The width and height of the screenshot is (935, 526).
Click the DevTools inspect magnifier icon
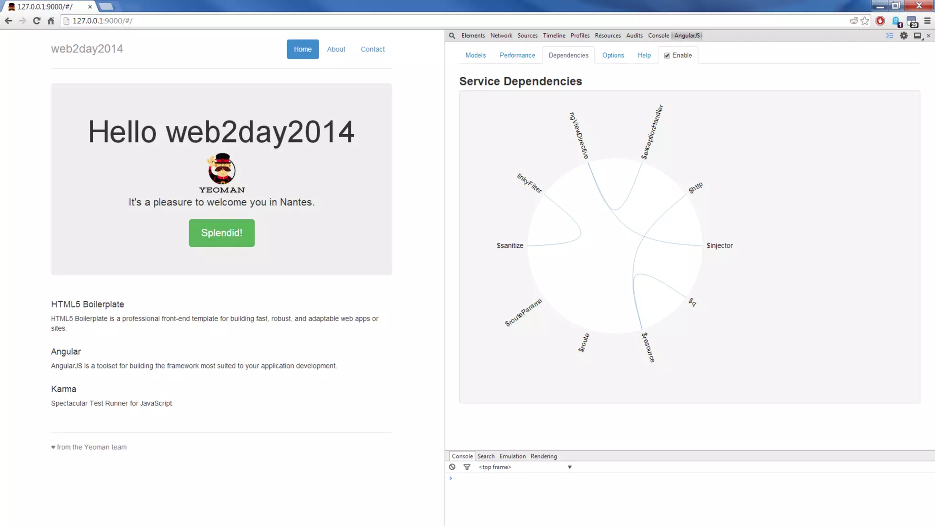coord(452,36)
